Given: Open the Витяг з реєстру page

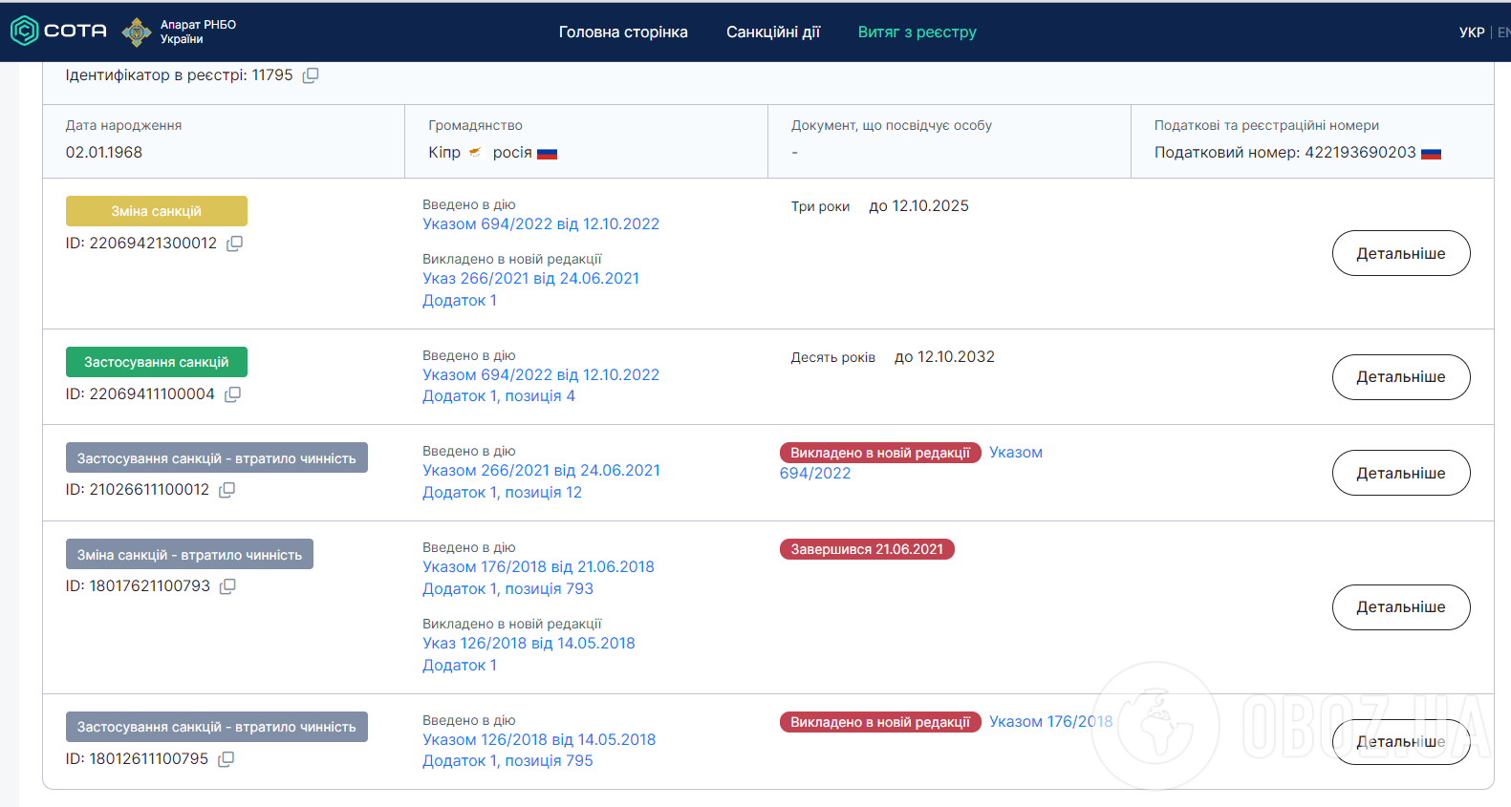Looking at the screenshot, I should [917, 32].
